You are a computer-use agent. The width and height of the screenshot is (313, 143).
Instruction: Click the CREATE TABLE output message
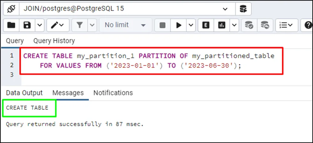coord(27,108)
